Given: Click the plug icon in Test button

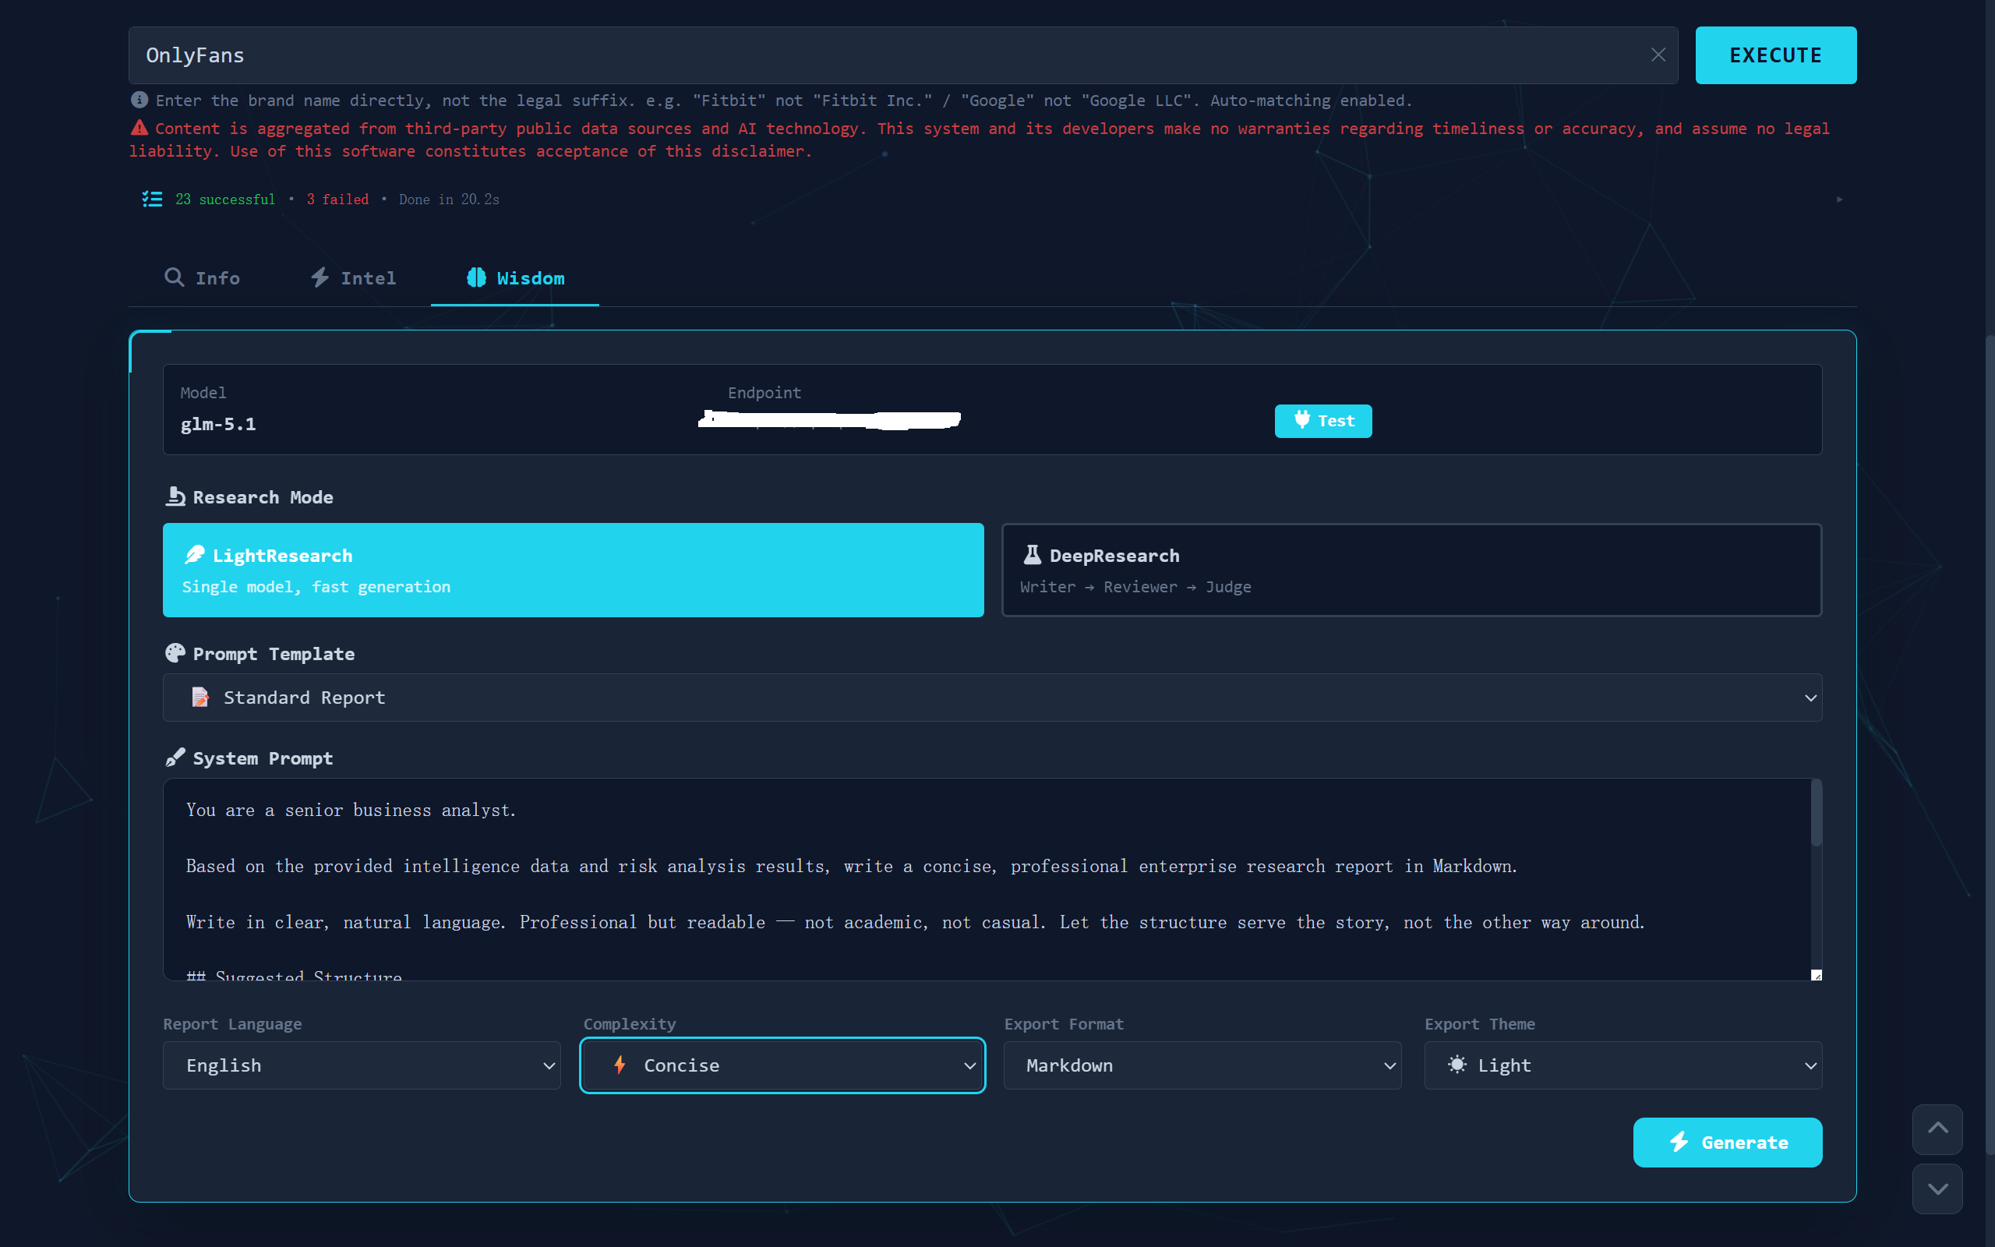Looking at the screenshot, I should click(x=1301, y=420).
